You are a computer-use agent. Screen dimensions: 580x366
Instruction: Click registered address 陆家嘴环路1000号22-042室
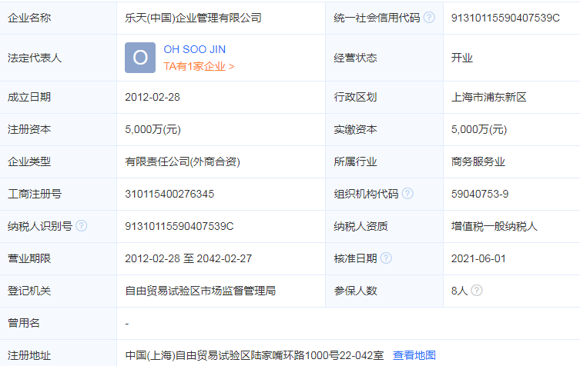317,355
